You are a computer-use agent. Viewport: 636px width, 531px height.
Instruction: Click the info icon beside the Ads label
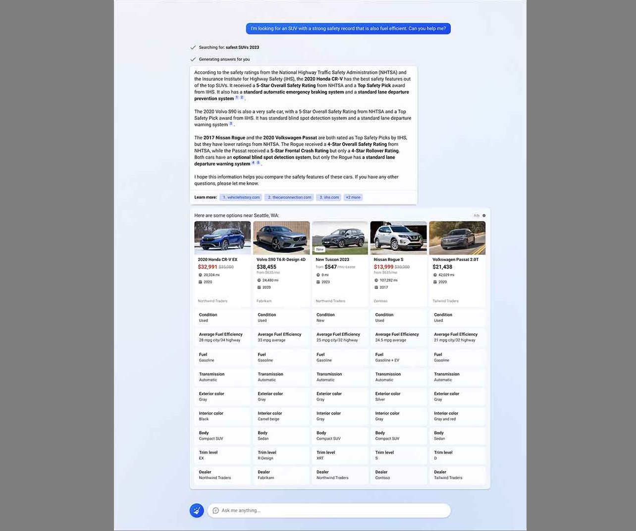tap(484, 215)
